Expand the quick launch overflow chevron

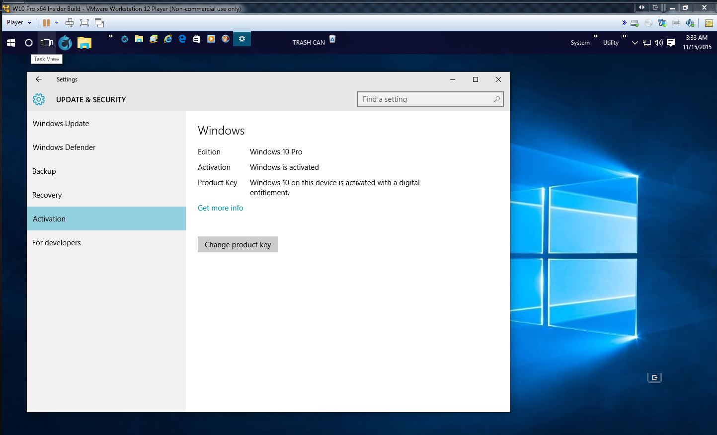pos(110,36)
